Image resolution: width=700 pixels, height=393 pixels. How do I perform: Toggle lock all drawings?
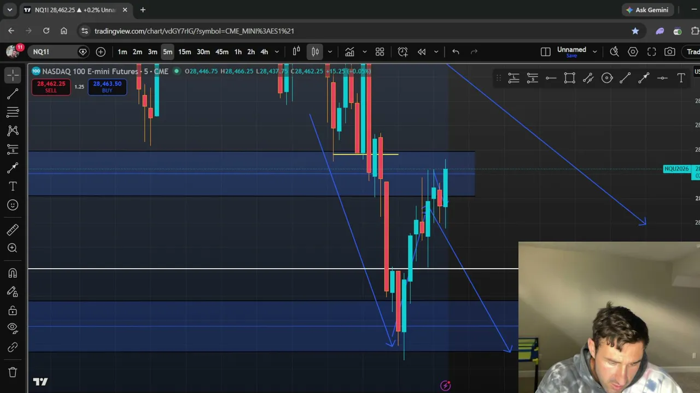(x=13, y=311)
